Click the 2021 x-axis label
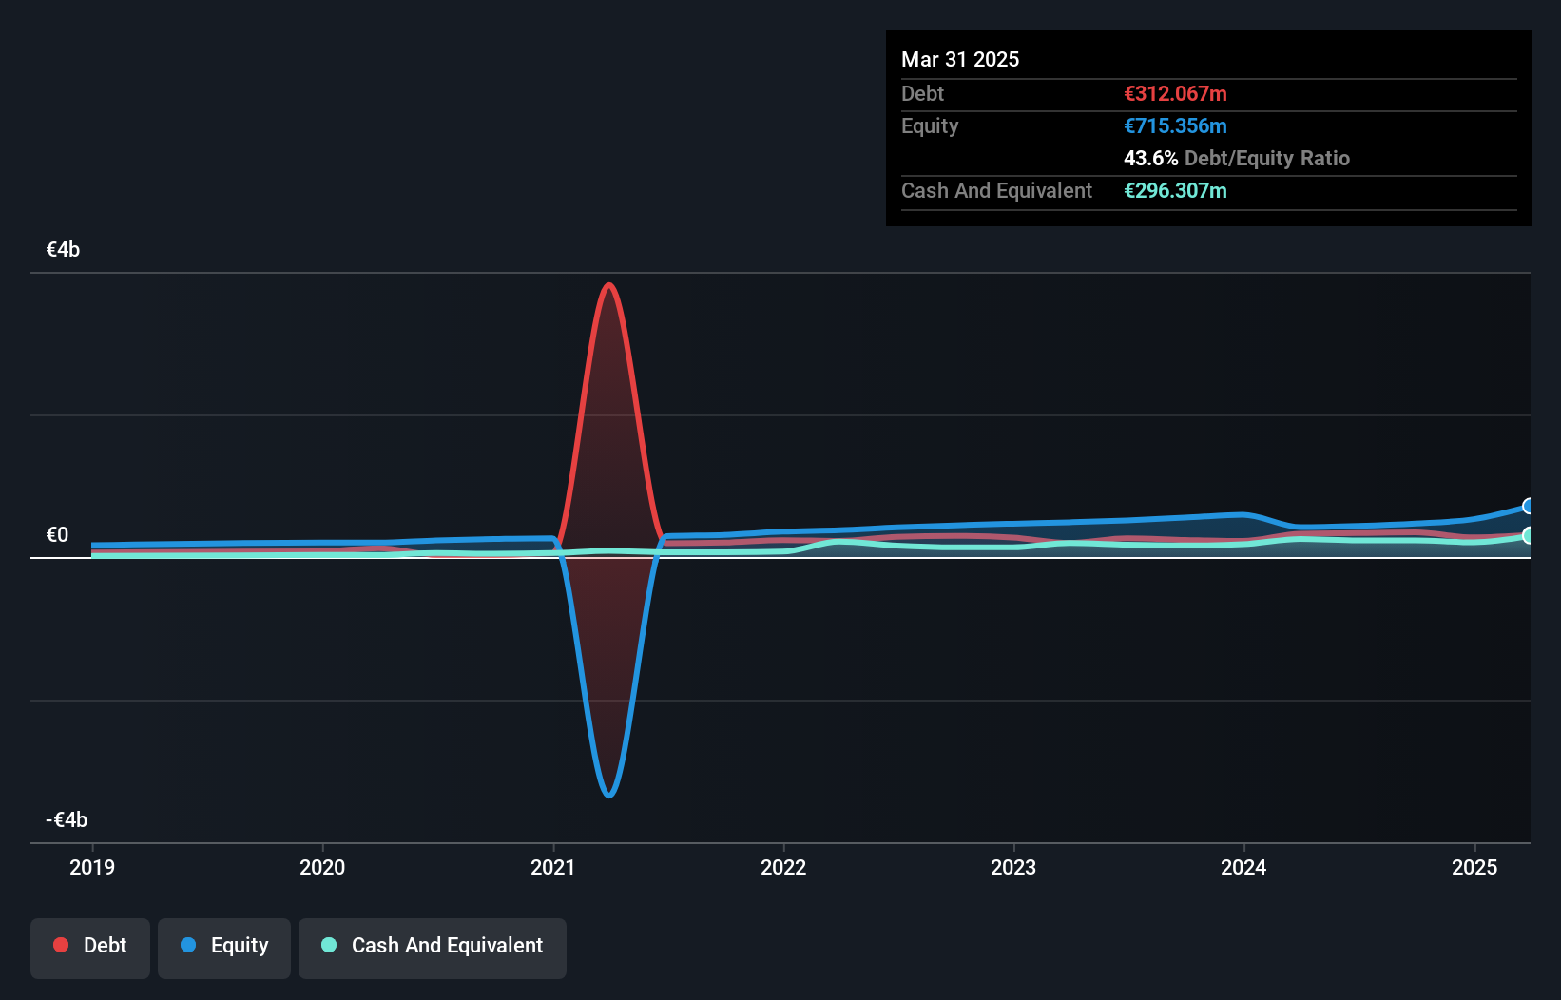 [553, 867]
